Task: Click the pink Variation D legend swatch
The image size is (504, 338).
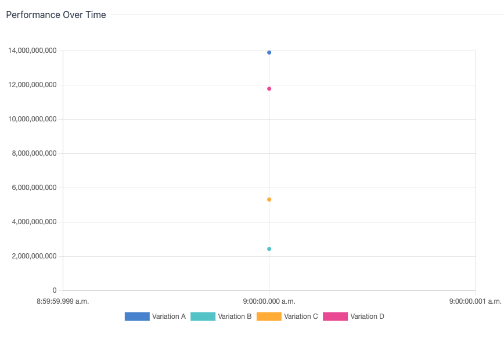Action: tap(335, 317)
